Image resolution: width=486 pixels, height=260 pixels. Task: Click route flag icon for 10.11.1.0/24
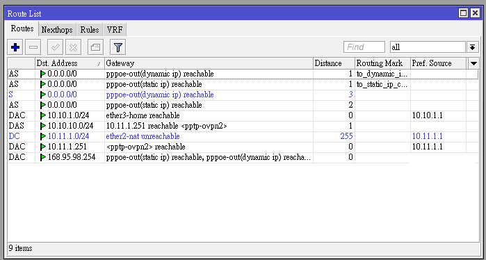click(x=43, y=137)
